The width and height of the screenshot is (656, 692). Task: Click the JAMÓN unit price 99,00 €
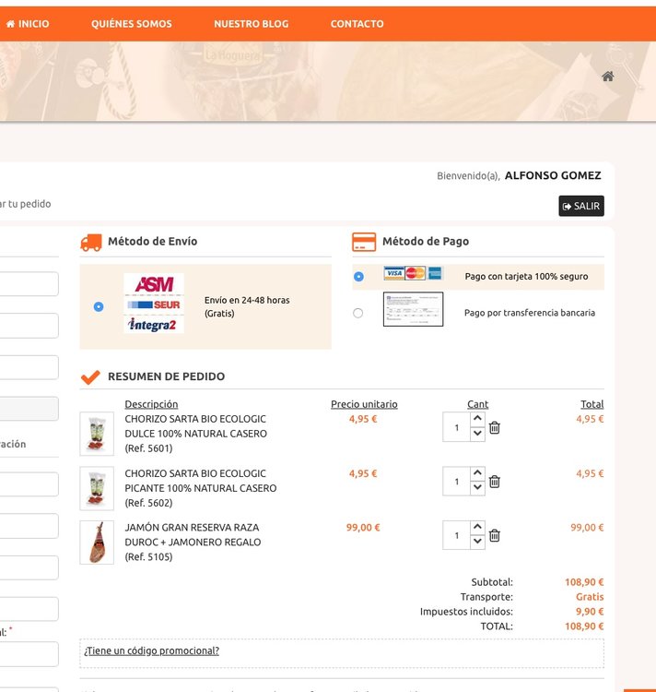(x=363, y=528)
